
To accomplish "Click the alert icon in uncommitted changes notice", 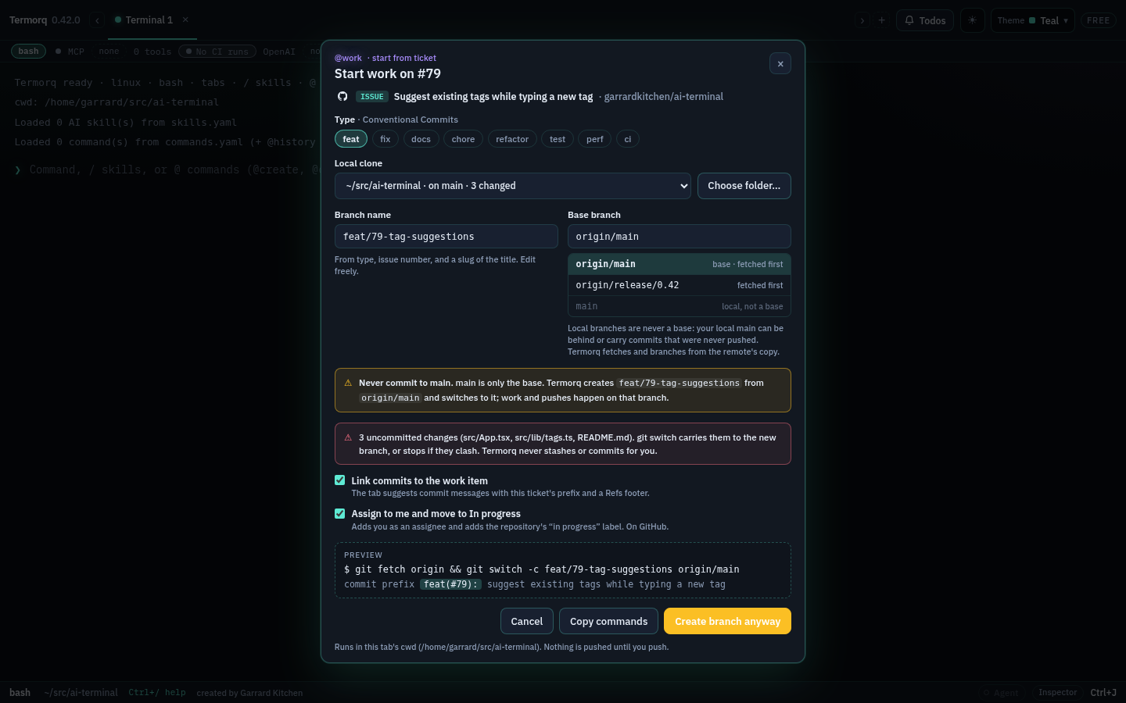I will [348, 437].
